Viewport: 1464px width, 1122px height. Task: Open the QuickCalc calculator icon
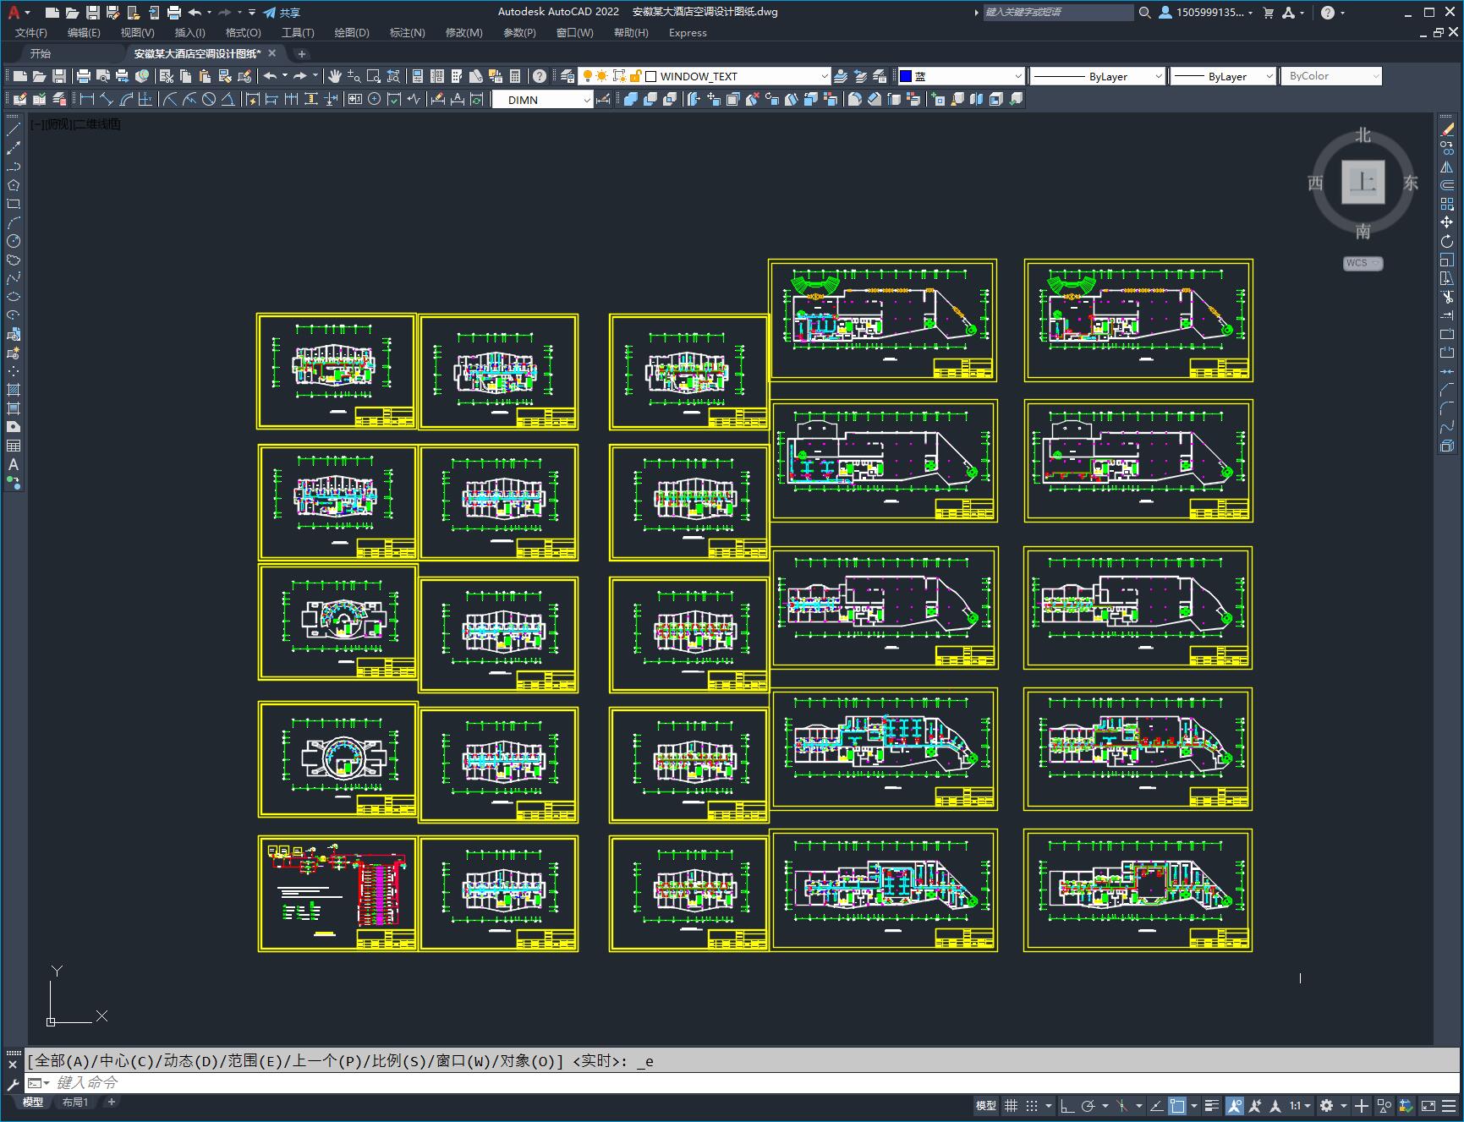pyautogui.click(x=515, y=76)
